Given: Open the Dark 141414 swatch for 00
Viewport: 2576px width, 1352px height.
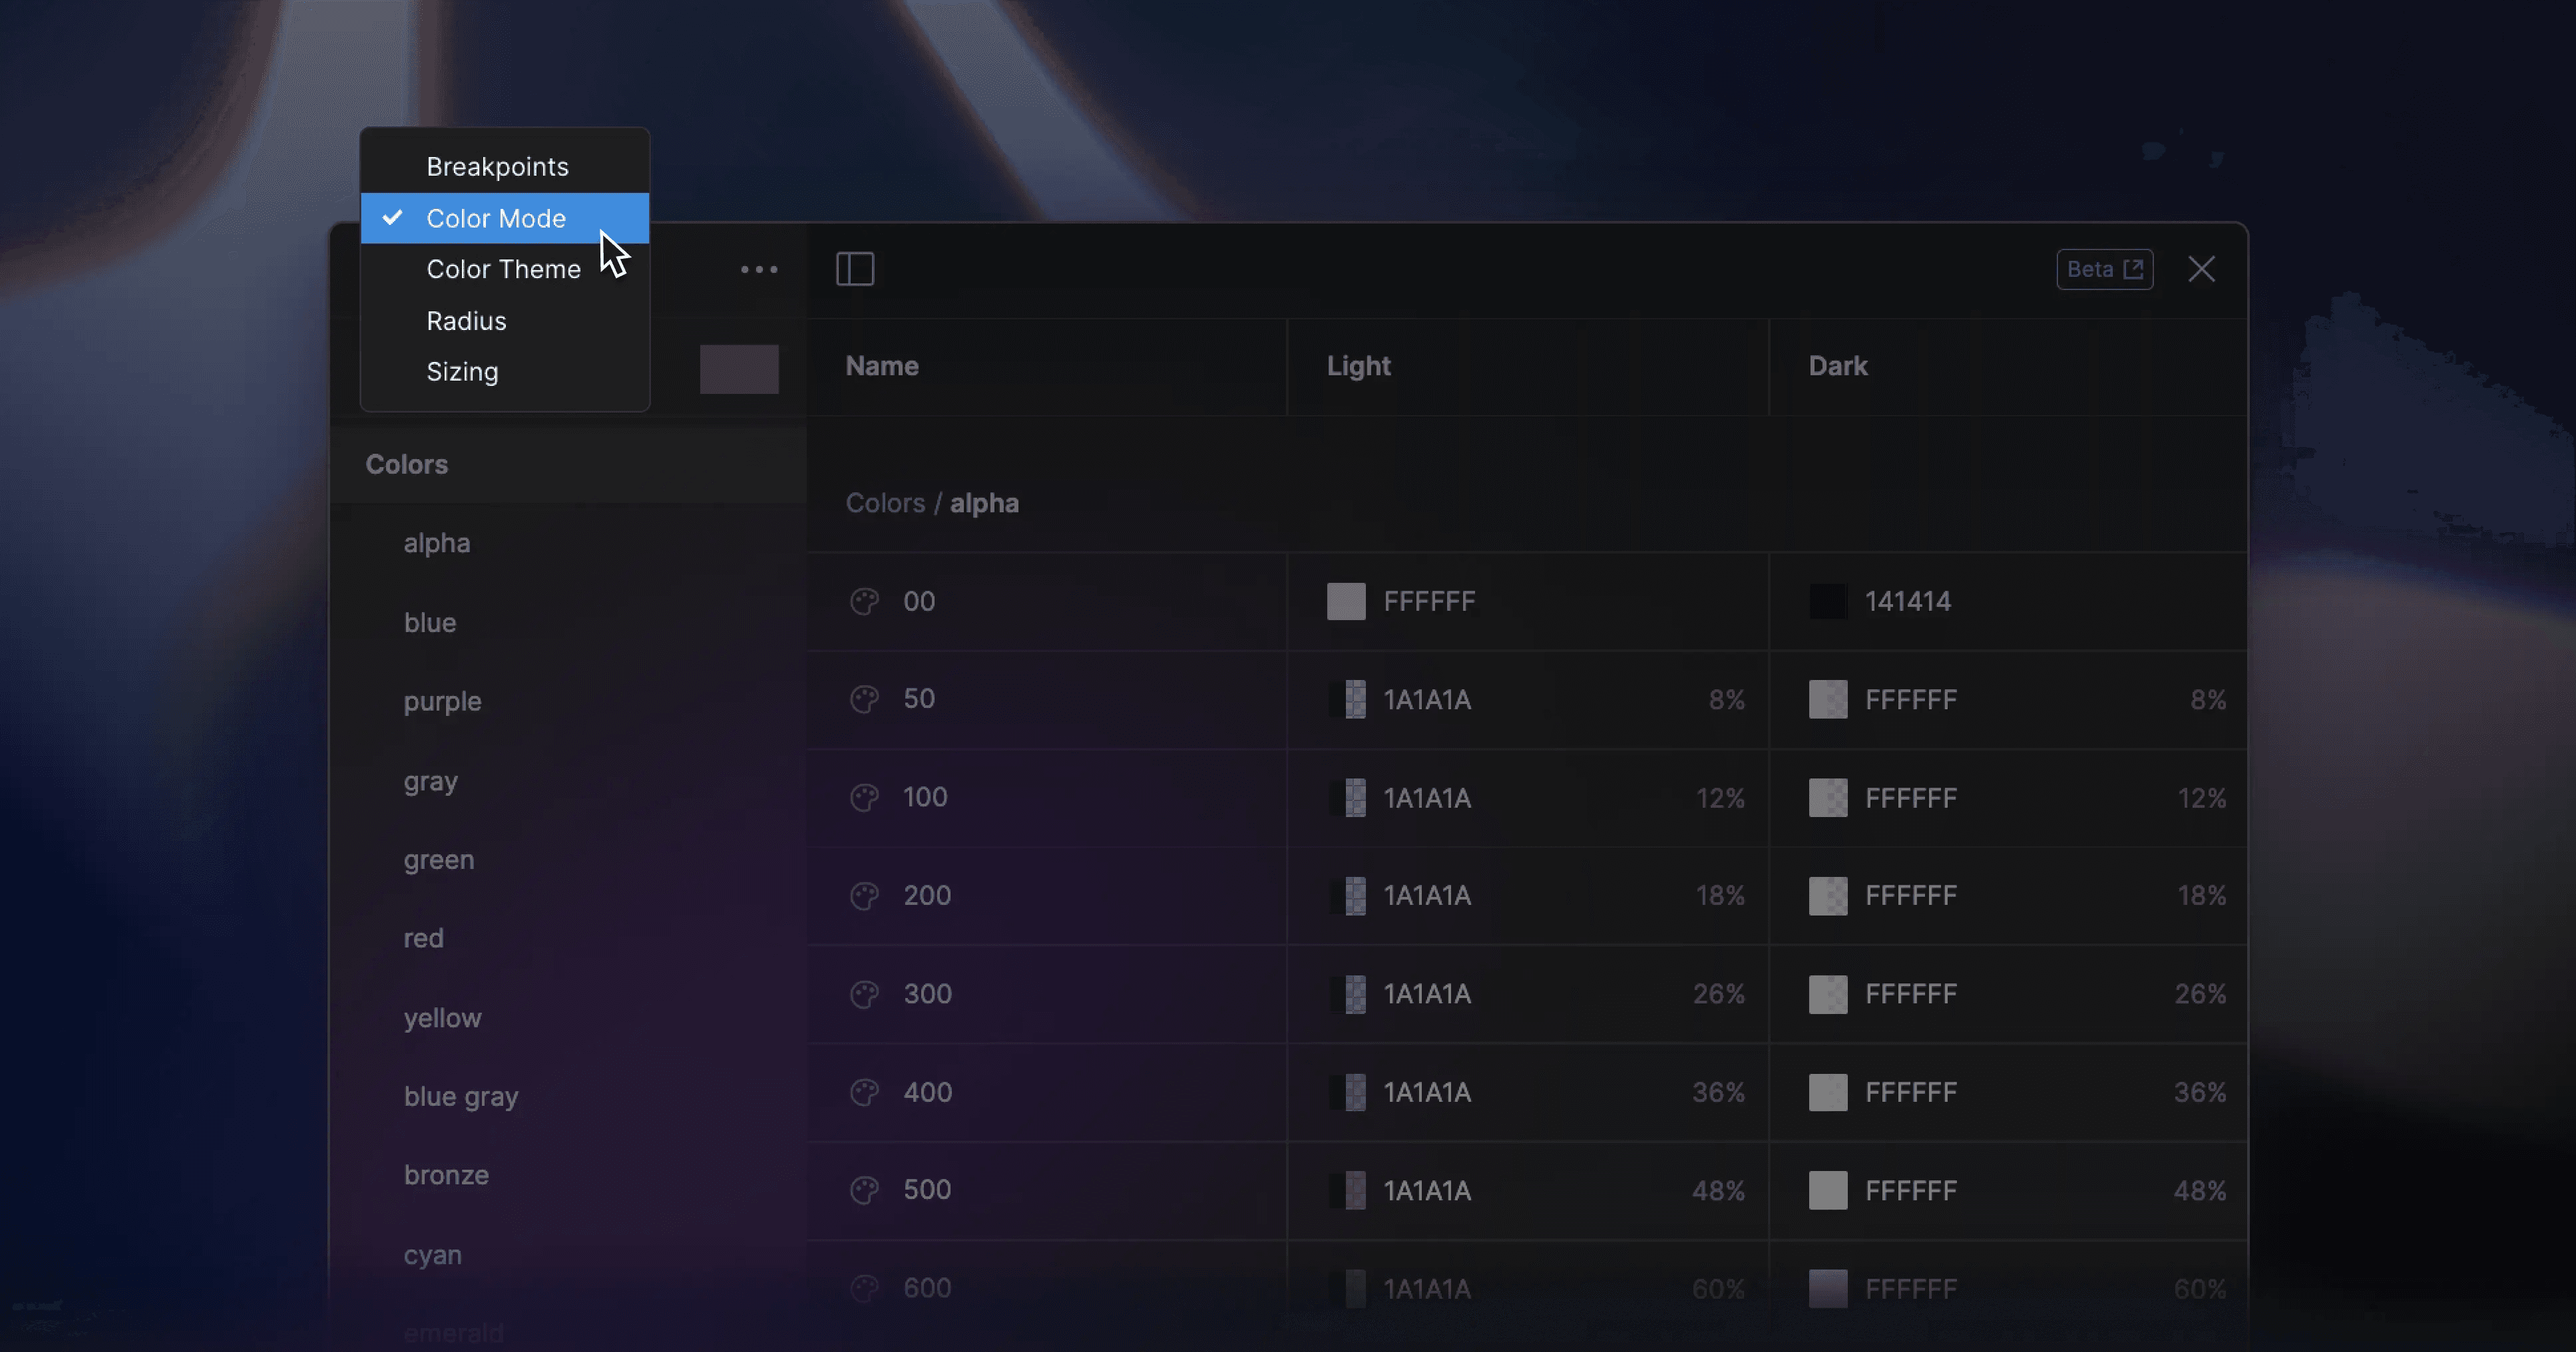Looking at the screenshot, I should click(1828, 601).
